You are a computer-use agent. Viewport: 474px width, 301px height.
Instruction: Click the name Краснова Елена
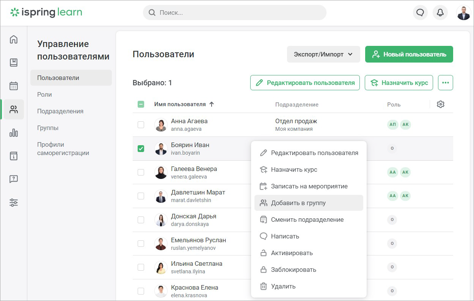coord(195,287)
